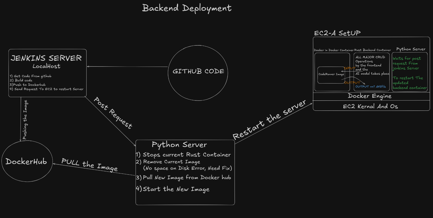Image resolution: width=433 pixels, height=218 pixels.
Task: Select the 'DockerHub' circle text
Action: point(26,161)
